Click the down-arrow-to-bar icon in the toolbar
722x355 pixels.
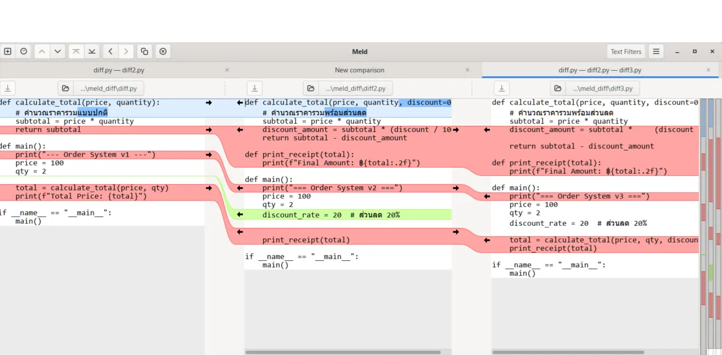92,51
